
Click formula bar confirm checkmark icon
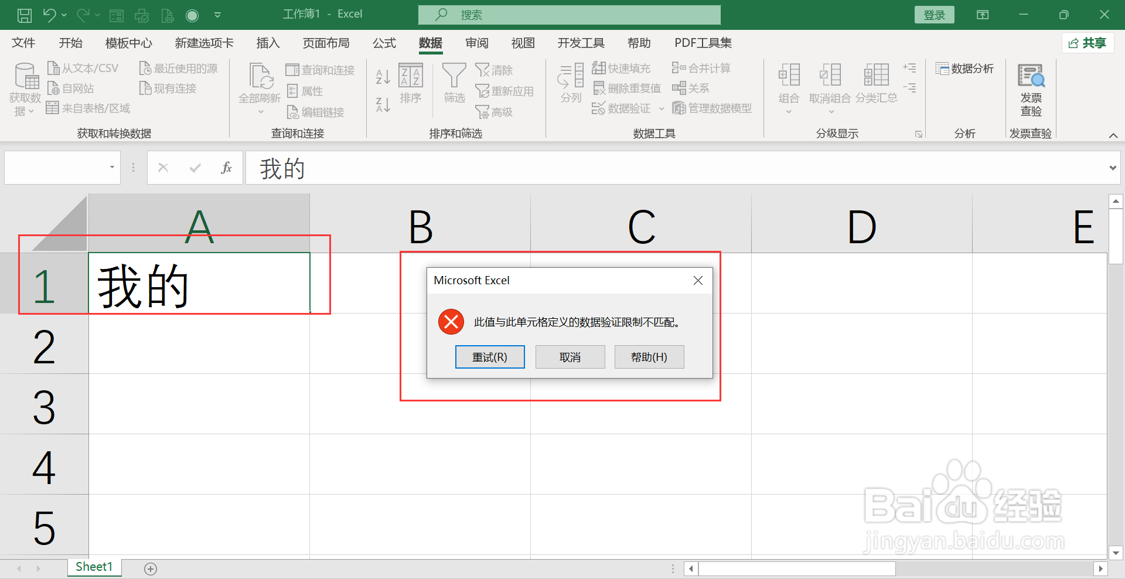(195, 168)
